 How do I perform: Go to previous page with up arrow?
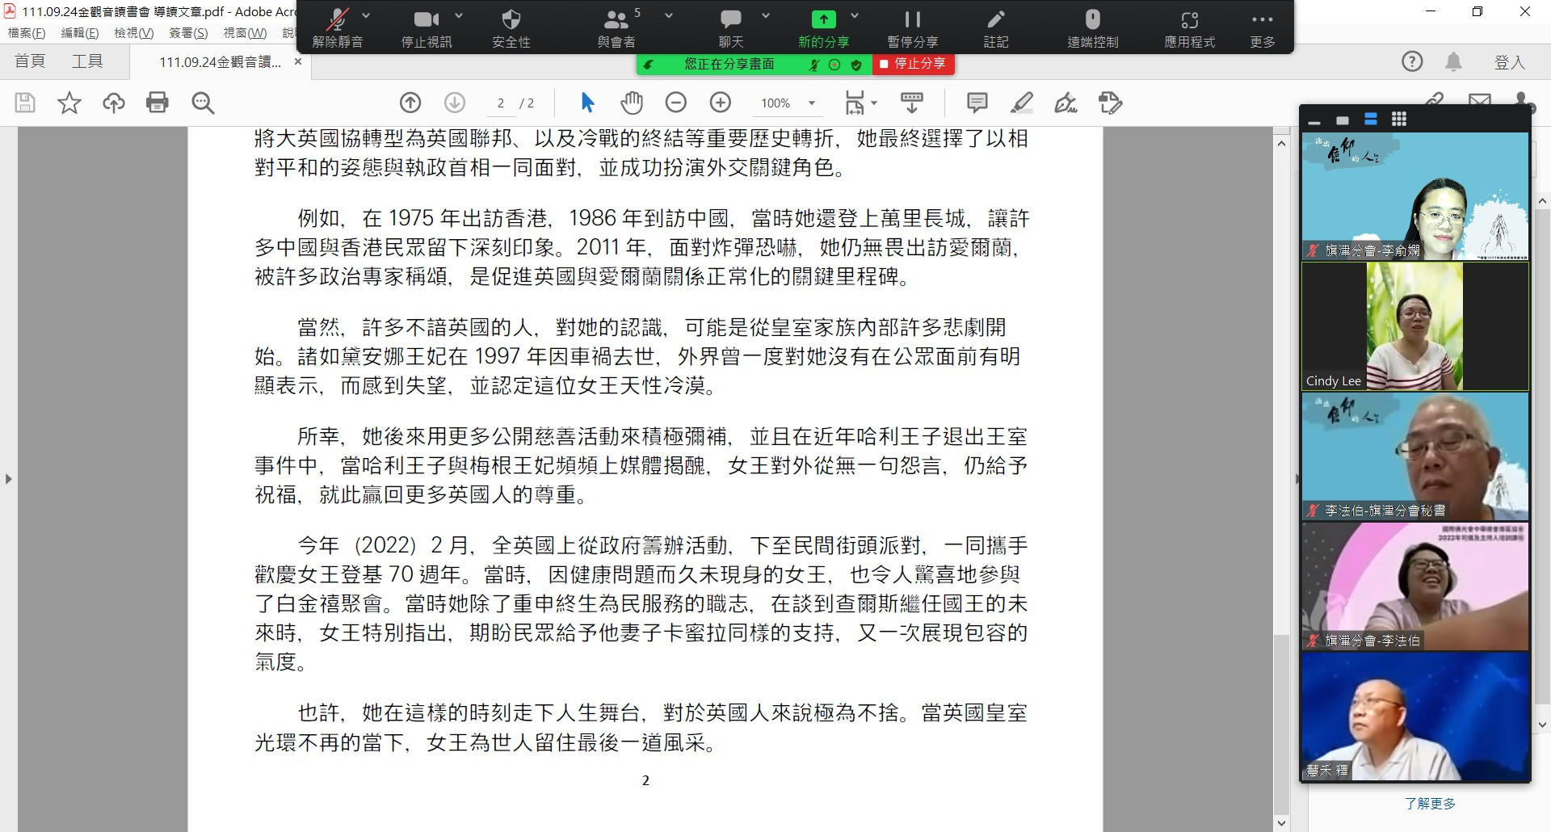(x=410, y=103)
